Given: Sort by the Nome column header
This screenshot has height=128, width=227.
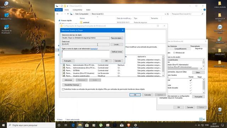Looking at the screenshot, I should (82, 18).
